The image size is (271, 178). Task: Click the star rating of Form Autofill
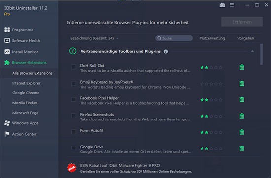211,132
